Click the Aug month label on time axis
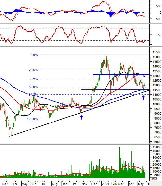 [x=55, y=184]
